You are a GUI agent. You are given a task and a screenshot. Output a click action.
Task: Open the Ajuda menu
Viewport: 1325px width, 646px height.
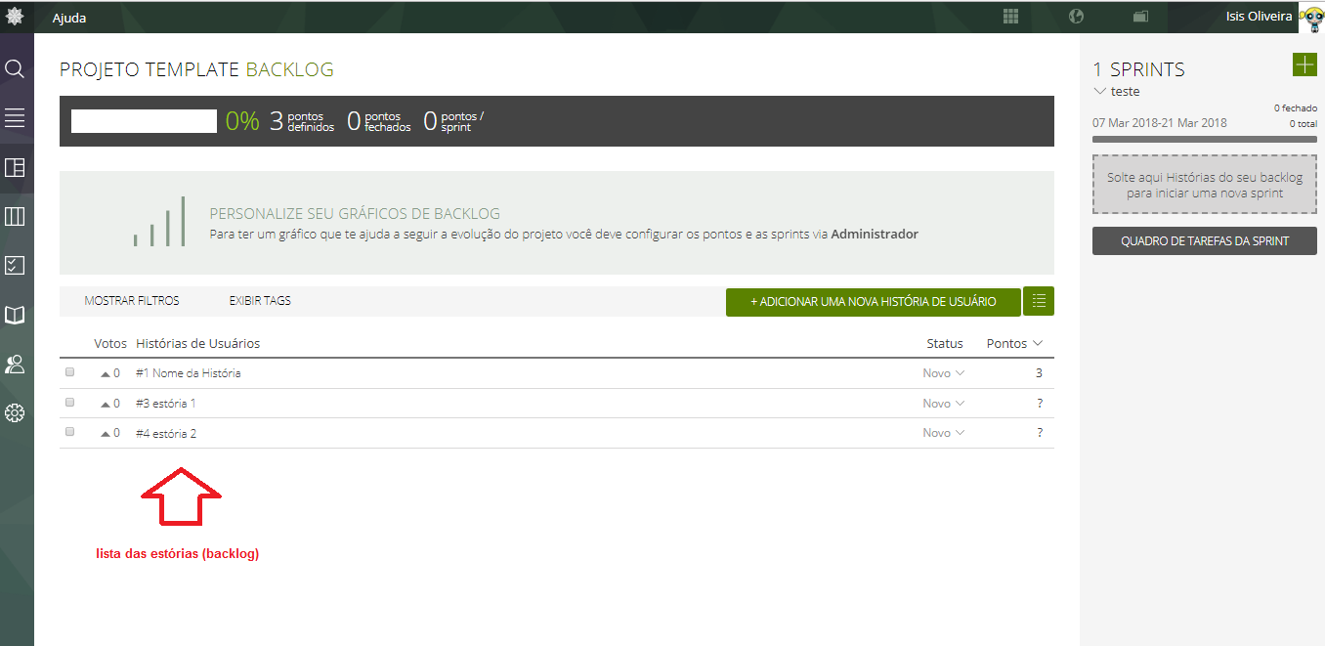tap(68, 18)
